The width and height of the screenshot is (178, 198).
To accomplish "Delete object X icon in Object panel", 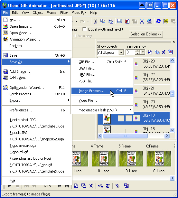I will (164, 52).
